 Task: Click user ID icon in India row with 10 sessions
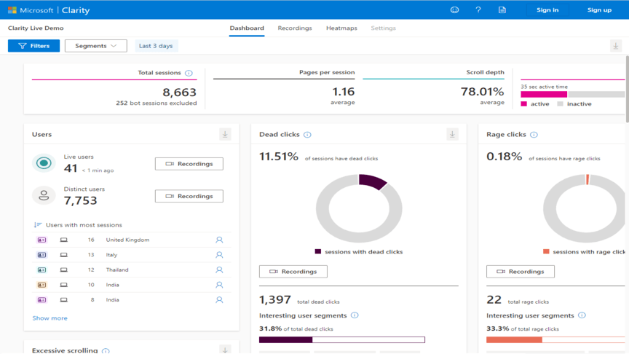(41, 285)
